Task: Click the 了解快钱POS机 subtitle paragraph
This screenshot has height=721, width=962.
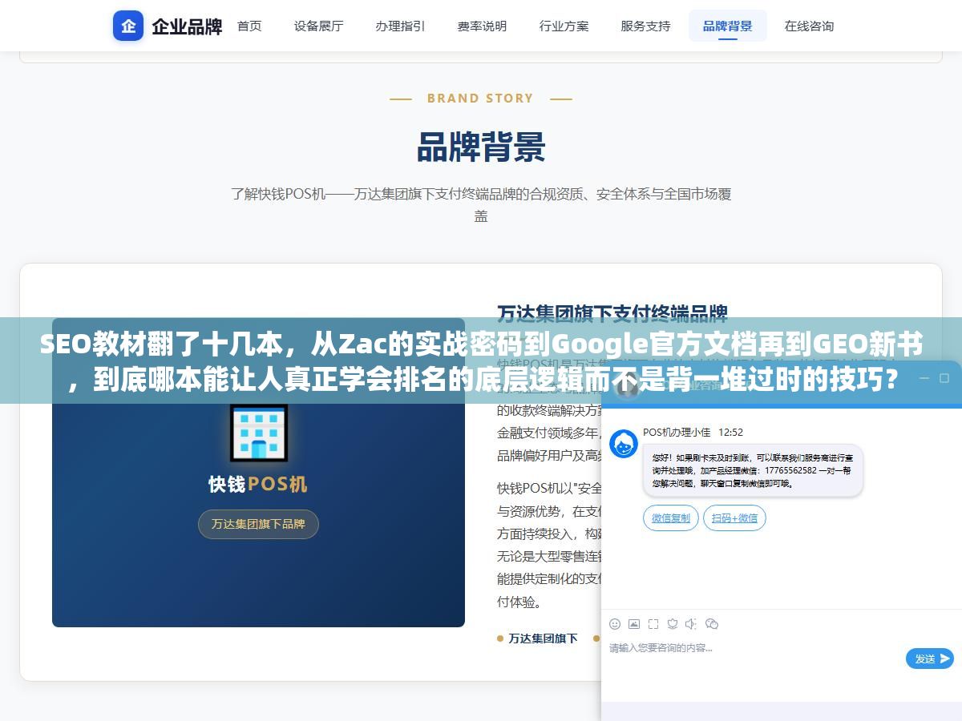Action: click(x=481, y=204)
